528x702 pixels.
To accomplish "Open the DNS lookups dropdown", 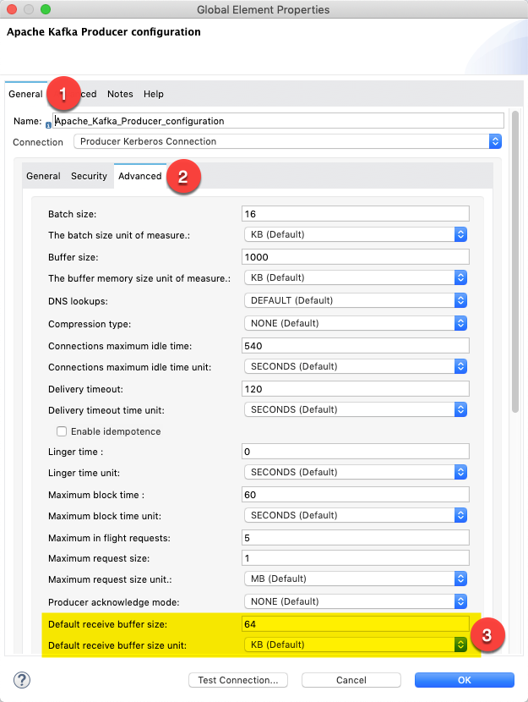I will point(356,300).
